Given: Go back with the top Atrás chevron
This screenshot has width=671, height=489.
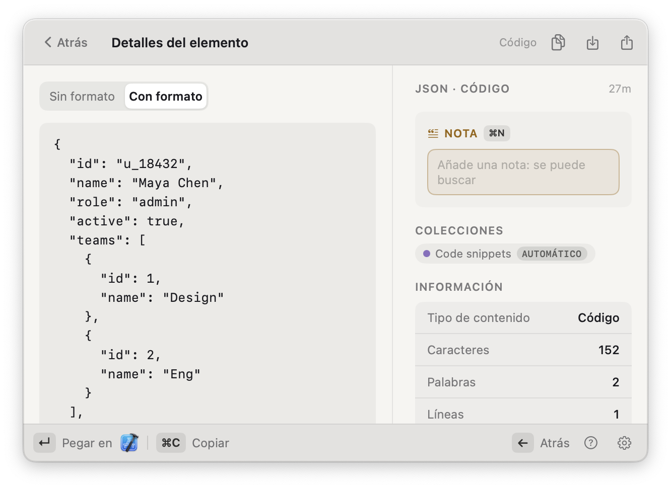Looking at the screenshot, I should pos(65,42).
